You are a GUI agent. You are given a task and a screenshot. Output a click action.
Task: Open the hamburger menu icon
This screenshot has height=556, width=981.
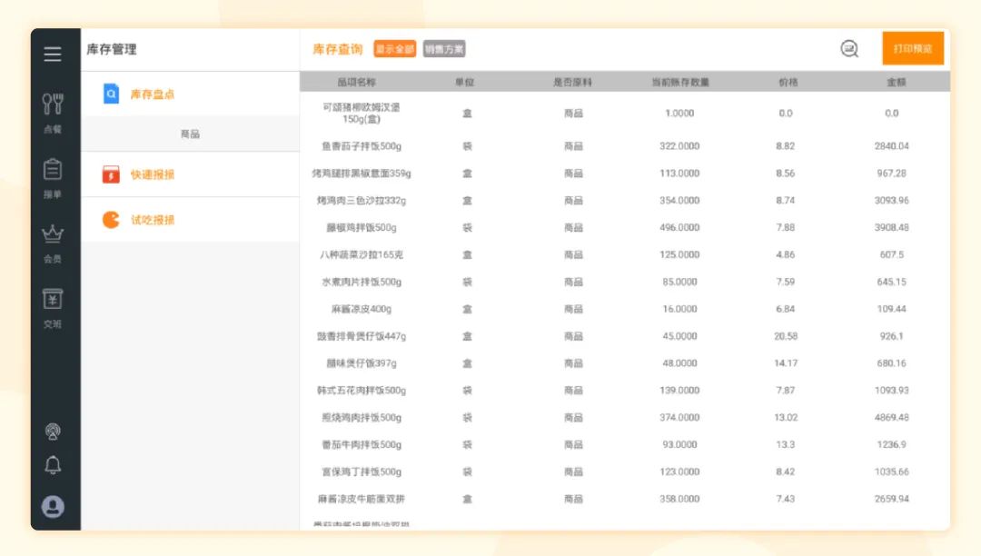tap(53, 54)
